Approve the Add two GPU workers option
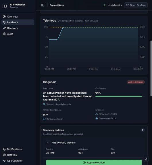 [x=94, y=162]
